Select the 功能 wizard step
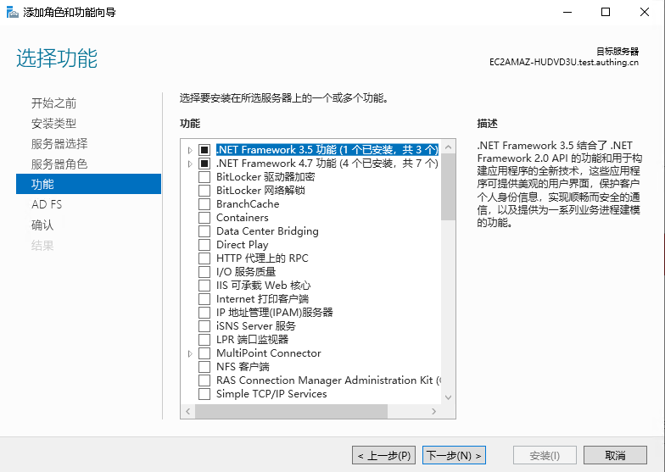The width and height of the screenshot is (665, 472). click(x=88, y=184)
